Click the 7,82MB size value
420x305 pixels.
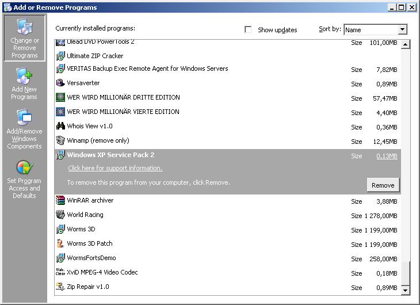(387, 70)
